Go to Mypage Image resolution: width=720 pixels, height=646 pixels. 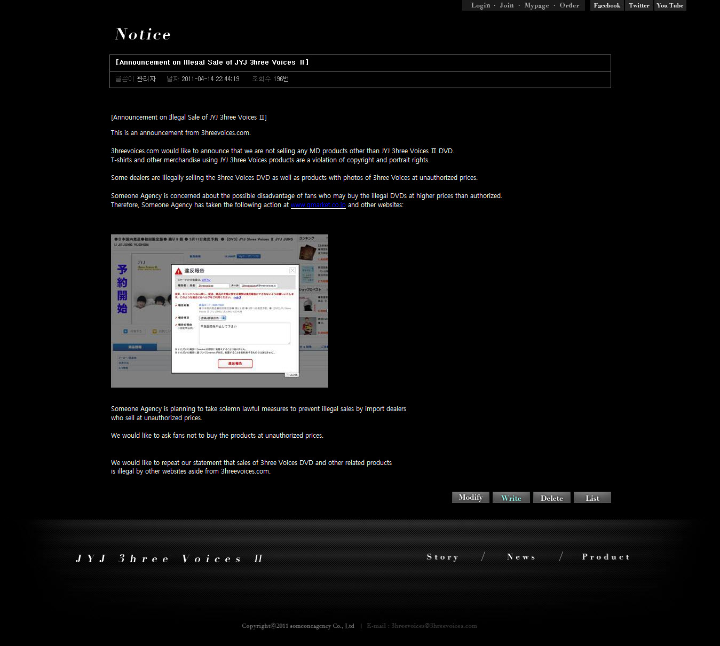pos(536,5)
